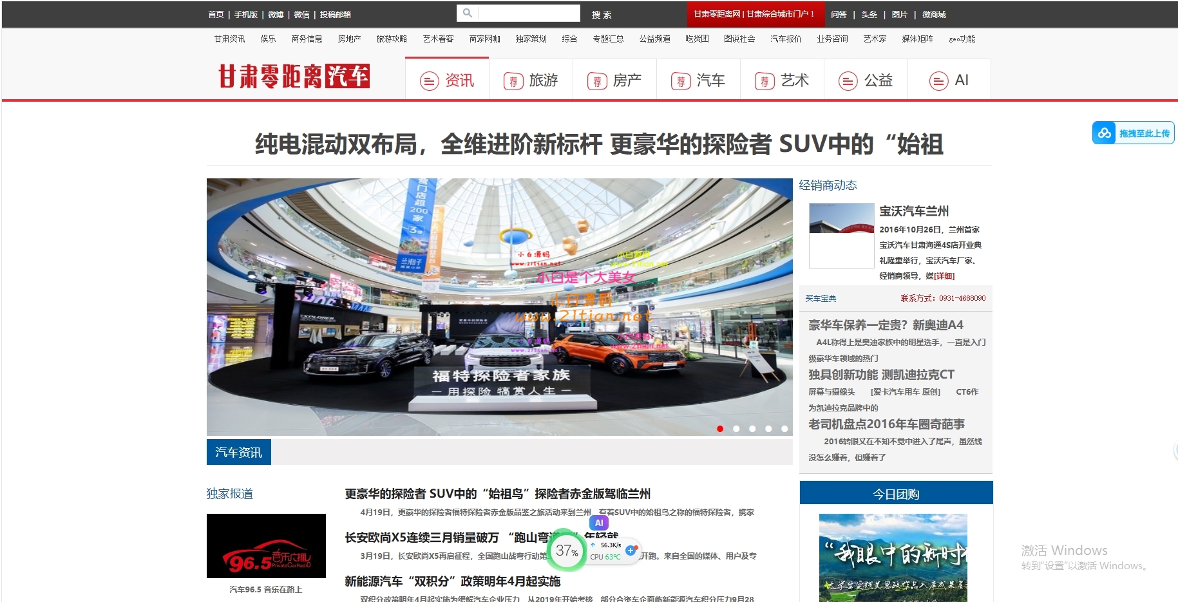Click the magnifier icon in search box
The height and width of the screenshot is (602, 1178).
467,13
